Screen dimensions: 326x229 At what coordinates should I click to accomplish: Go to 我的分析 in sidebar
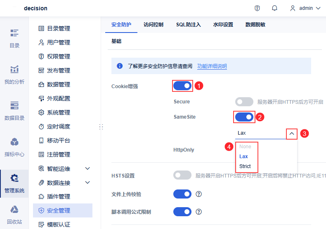point(14,74)
